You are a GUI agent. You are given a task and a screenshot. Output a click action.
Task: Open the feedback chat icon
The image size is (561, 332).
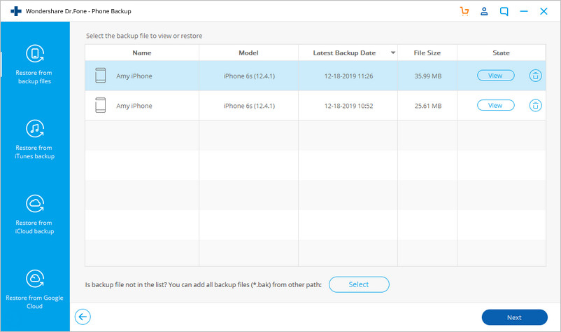click(504, 11)
